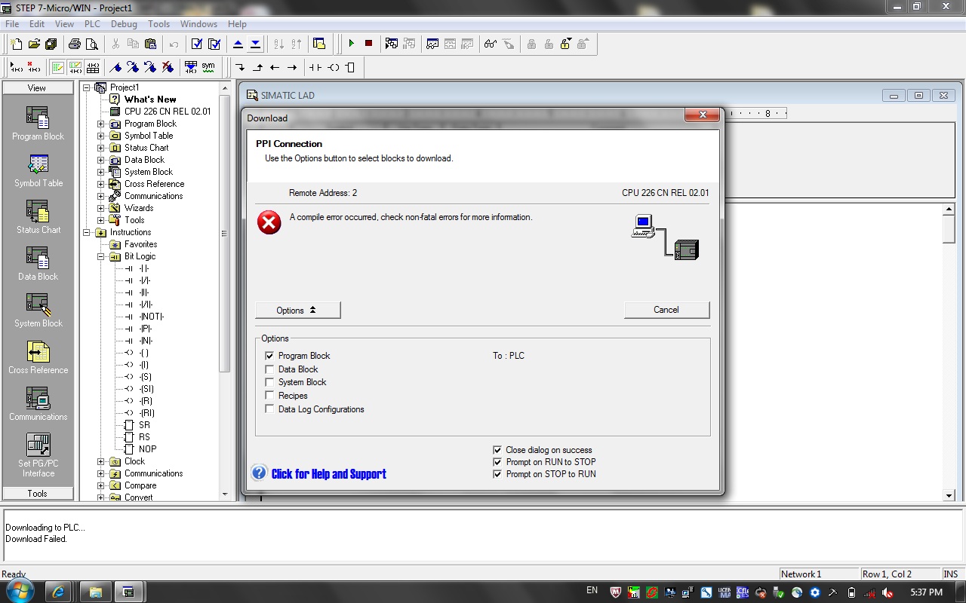The height and width of the screenshot is (603, 966).
Task: Open Program Block in View bar
Action: [38, 124]
